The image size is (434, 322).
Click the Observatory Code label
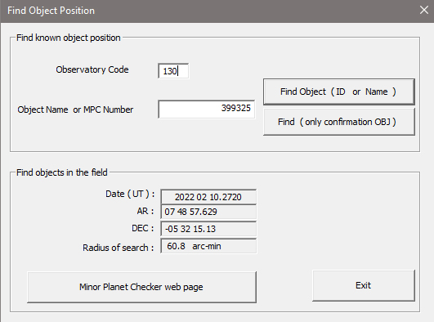[x=92, y=69]
